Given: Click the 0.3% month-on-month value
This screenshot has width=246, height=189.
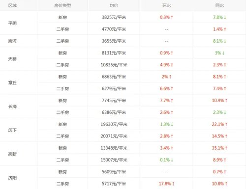Looking at the screenshot, I should point(166,17).
